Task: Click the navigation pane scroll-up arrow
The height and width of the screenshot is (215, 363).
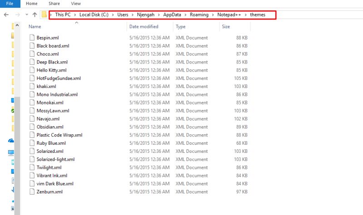Action: click(x=17, y=25)
